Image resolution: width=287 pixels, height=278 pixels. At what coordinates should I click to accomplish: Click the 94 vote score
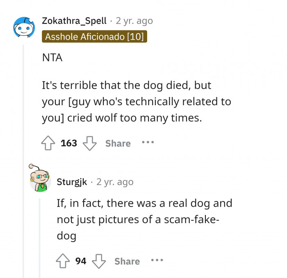81,261
